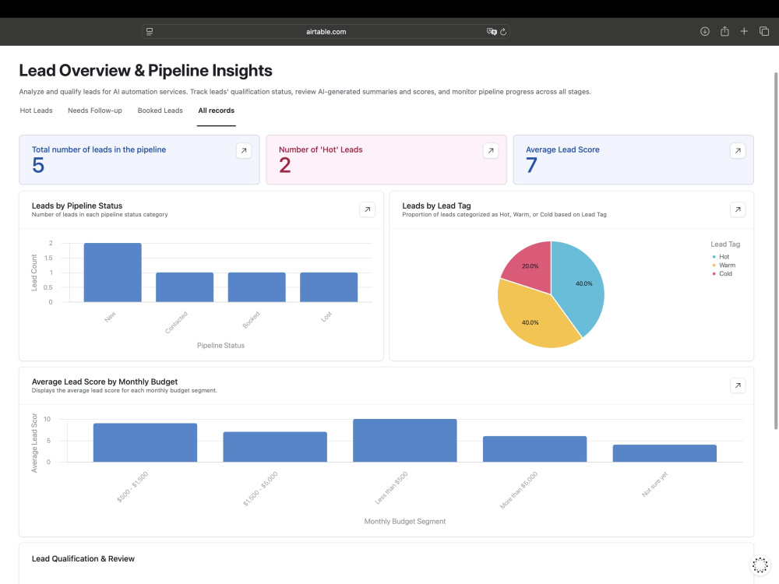
Task: Click the Hot legend entry
Action: (x=721, y=257)
